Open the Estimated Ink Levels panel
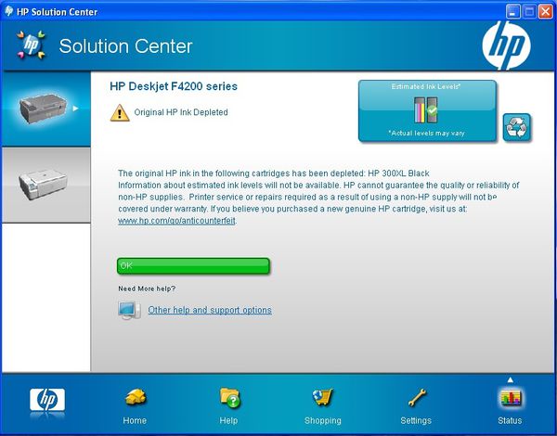557x436 pixels. coord(428,111)
